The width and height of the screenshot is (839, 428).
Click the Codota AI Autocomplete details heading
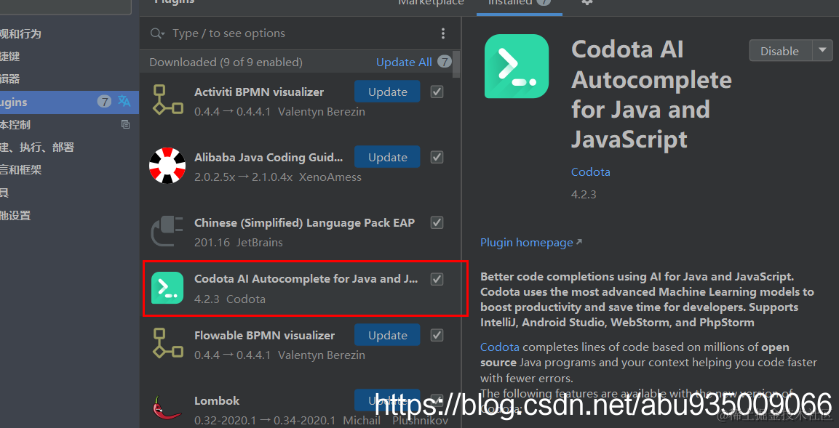point(652,94)
